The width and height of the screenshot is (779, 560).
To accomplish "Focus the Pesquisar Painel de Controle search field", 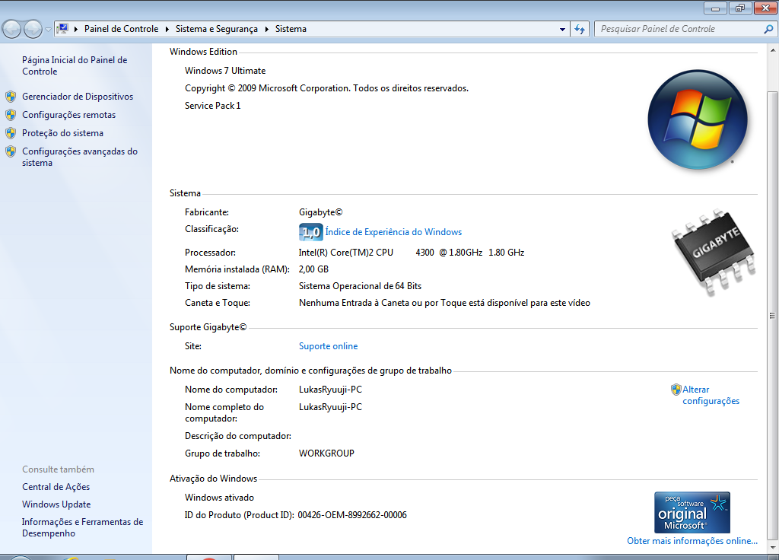I will pos(679,30).
